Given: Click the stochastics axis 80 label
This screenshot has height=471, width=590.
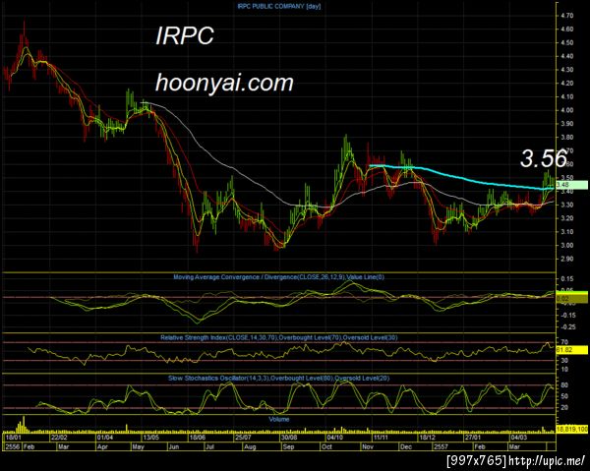Looking at the screenshot, I should [x=564, y=385].
